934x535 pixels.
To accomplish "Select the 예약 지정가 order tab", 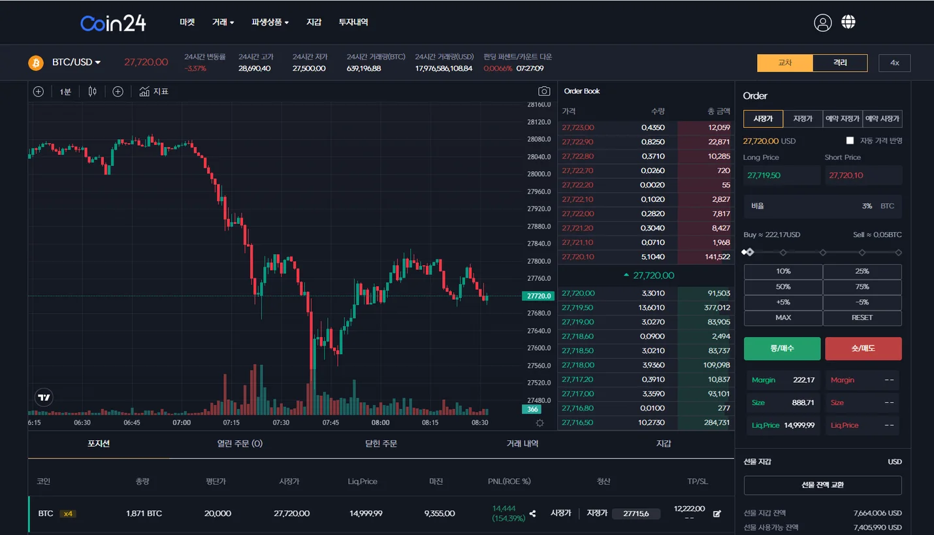I will click(843, 118).
